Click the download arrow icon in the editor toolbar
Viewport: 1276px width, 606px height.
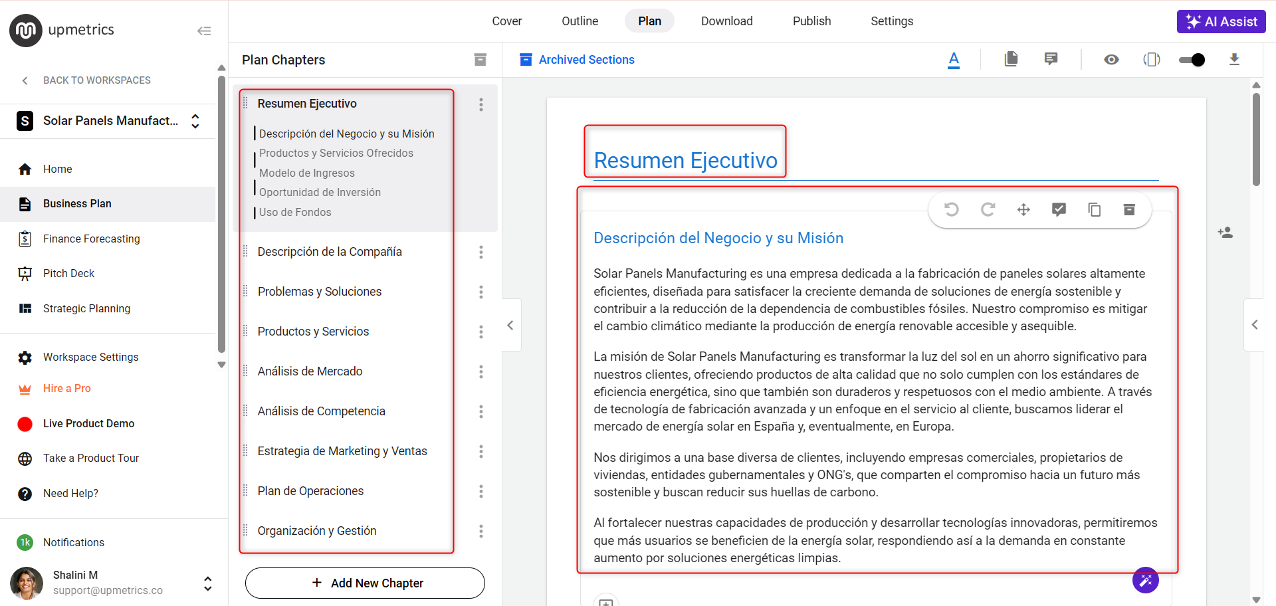coord(1234,60)
